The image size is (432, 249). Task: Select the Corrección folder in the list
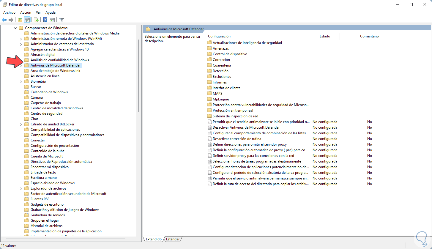click(221, 60)
